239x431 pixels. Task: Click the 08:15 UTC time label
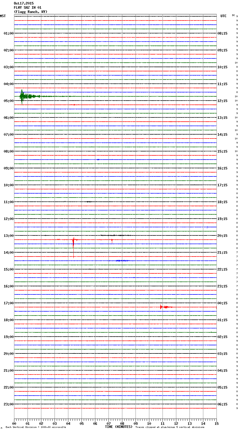point(222,33)
